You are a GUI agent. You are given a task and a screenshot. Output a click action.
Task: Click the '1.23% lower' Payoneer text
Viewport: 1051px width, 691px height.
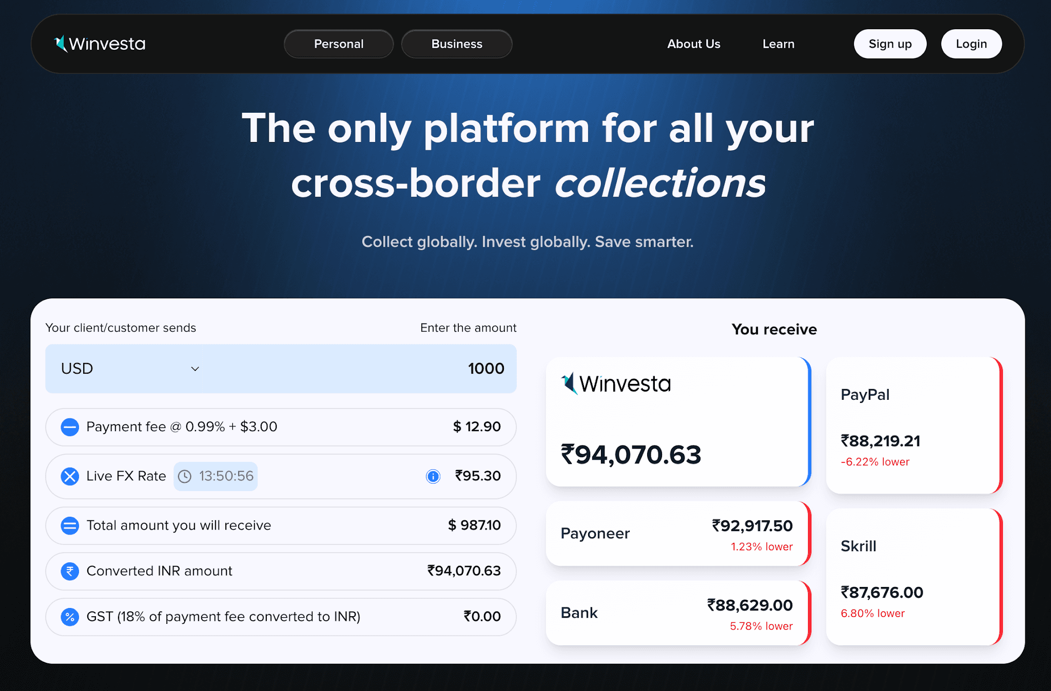762,547
